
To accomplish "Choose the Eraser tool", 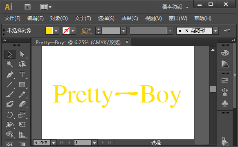I will tap(22, 104).
